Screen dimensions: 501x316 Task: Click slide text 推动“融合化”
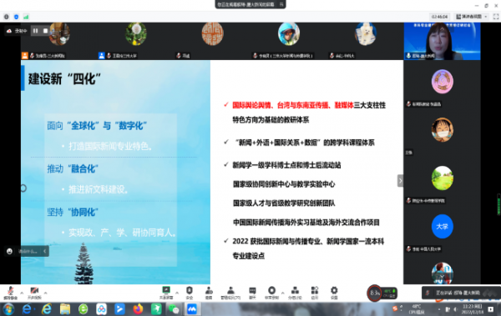[73, 168]
